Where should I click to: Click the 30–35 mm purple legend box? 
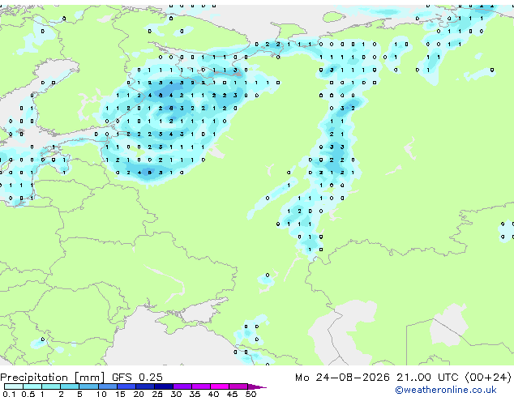point(182,386)
